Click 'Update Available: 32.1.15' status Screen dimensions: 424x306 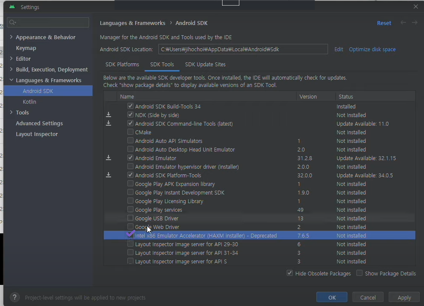pos(366,158)
